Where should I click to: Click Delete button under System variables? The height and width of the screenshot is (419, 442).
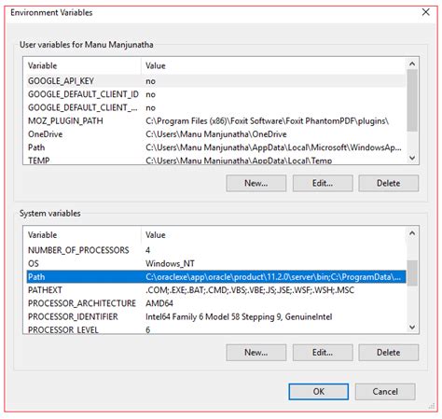point(389,353)
